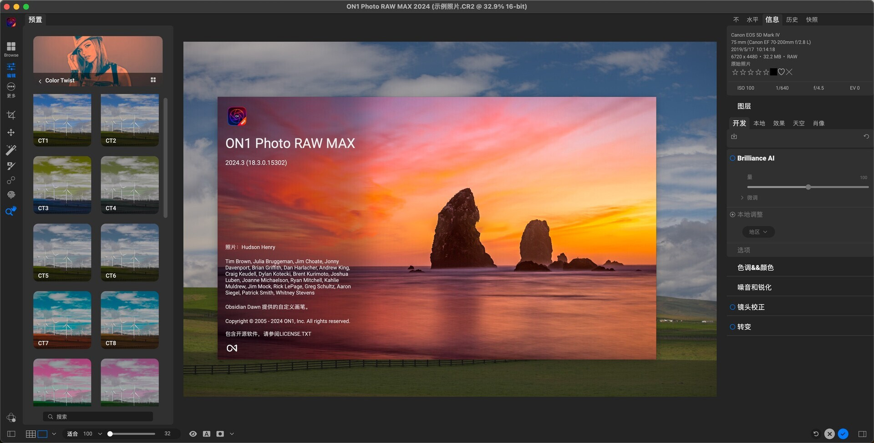This screenshot has height=443, width=874.
Task: Open the sphere icon at sidebar bottom
Action: pos(11,418)
